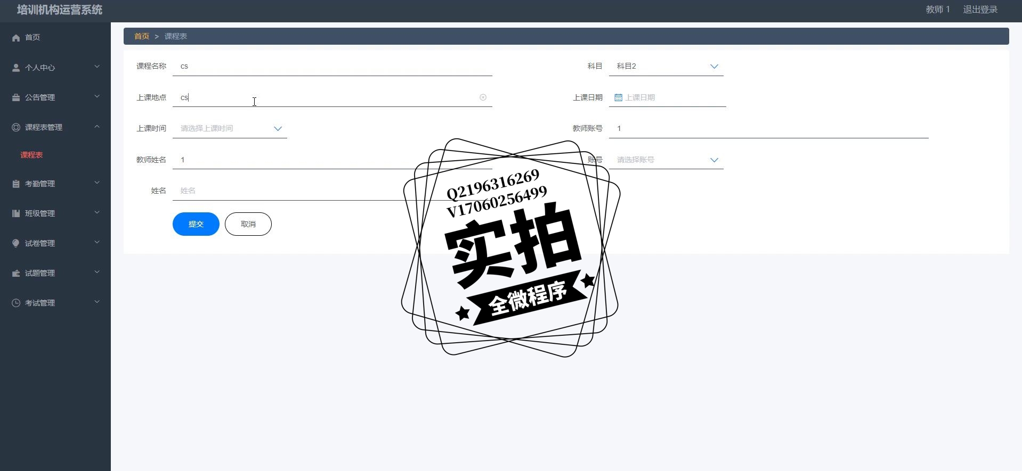Select 试卷管理 sidebar menu

coord(55,243)
